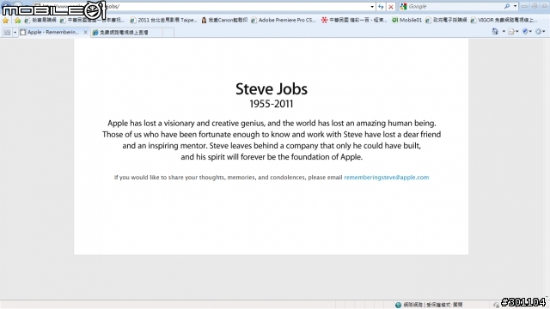Expand the address bar history dropdown
Image resolution: width=550 pixels, height=309 pixels.
point(372,6)
